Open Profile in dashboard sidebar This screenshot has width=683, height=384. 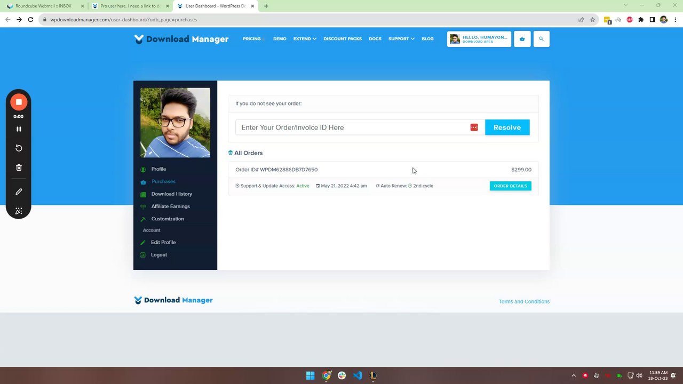point(158,169)
